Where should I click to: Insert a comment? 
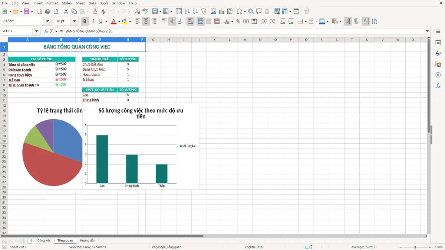[x=259, y=11]
